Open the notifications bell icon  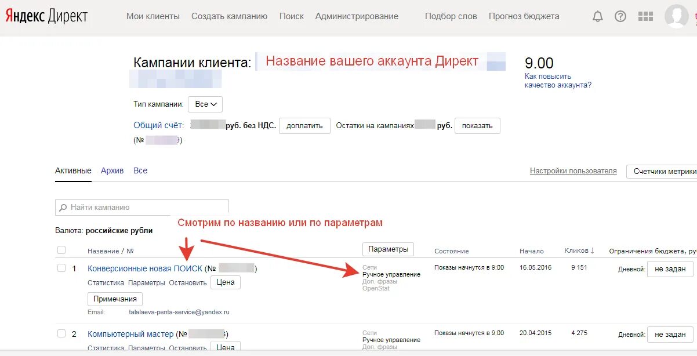point(597,16)
